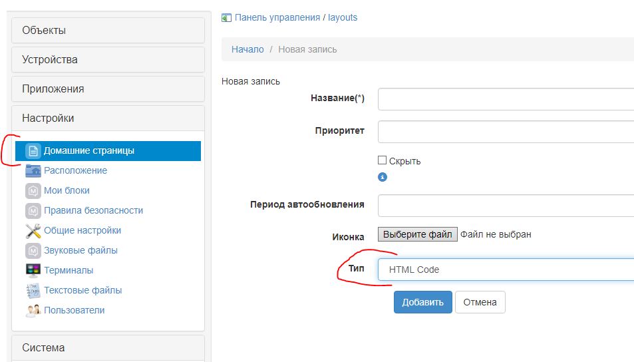
Task: Click the layouts header link
Action: pos(343,17)
